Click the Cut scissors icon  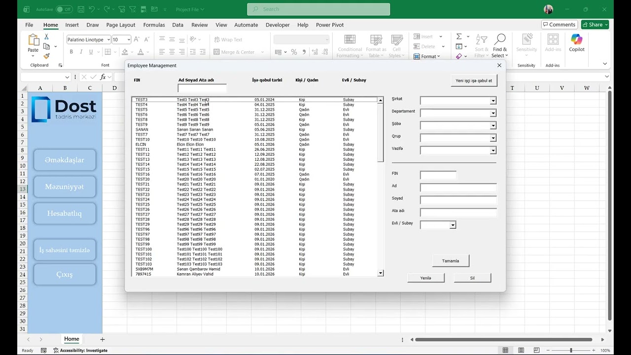click(46, 36)
